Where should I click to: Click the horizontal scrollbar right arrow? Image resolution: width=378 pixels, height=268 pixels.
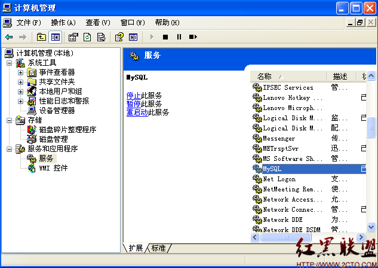pyautogui.click(x=361, y=237)
